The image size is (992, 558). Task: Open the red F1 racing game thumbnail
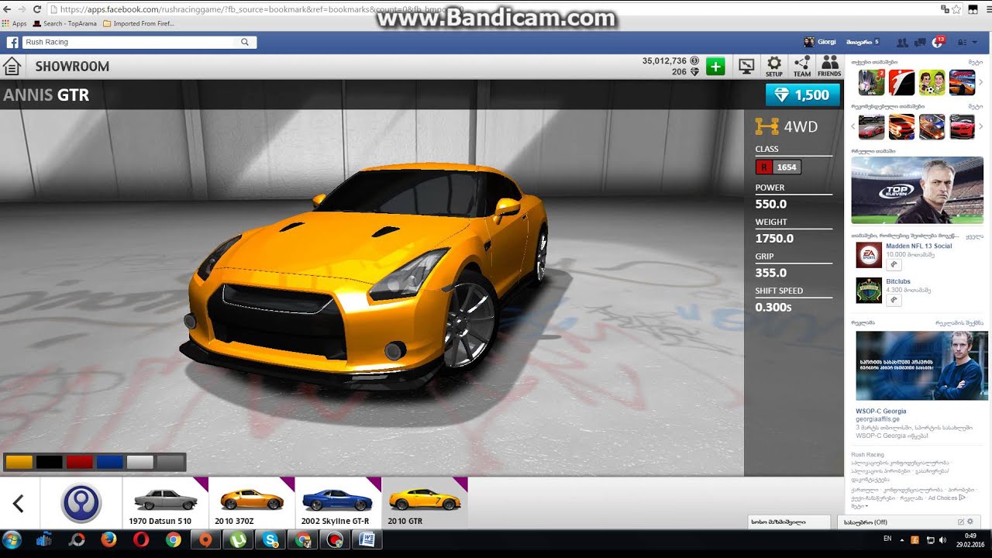[901, 82]
